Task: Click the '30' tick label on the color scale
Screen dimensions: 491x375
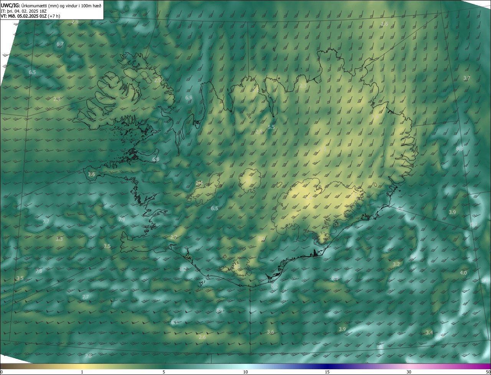Action: coord(409,372)
